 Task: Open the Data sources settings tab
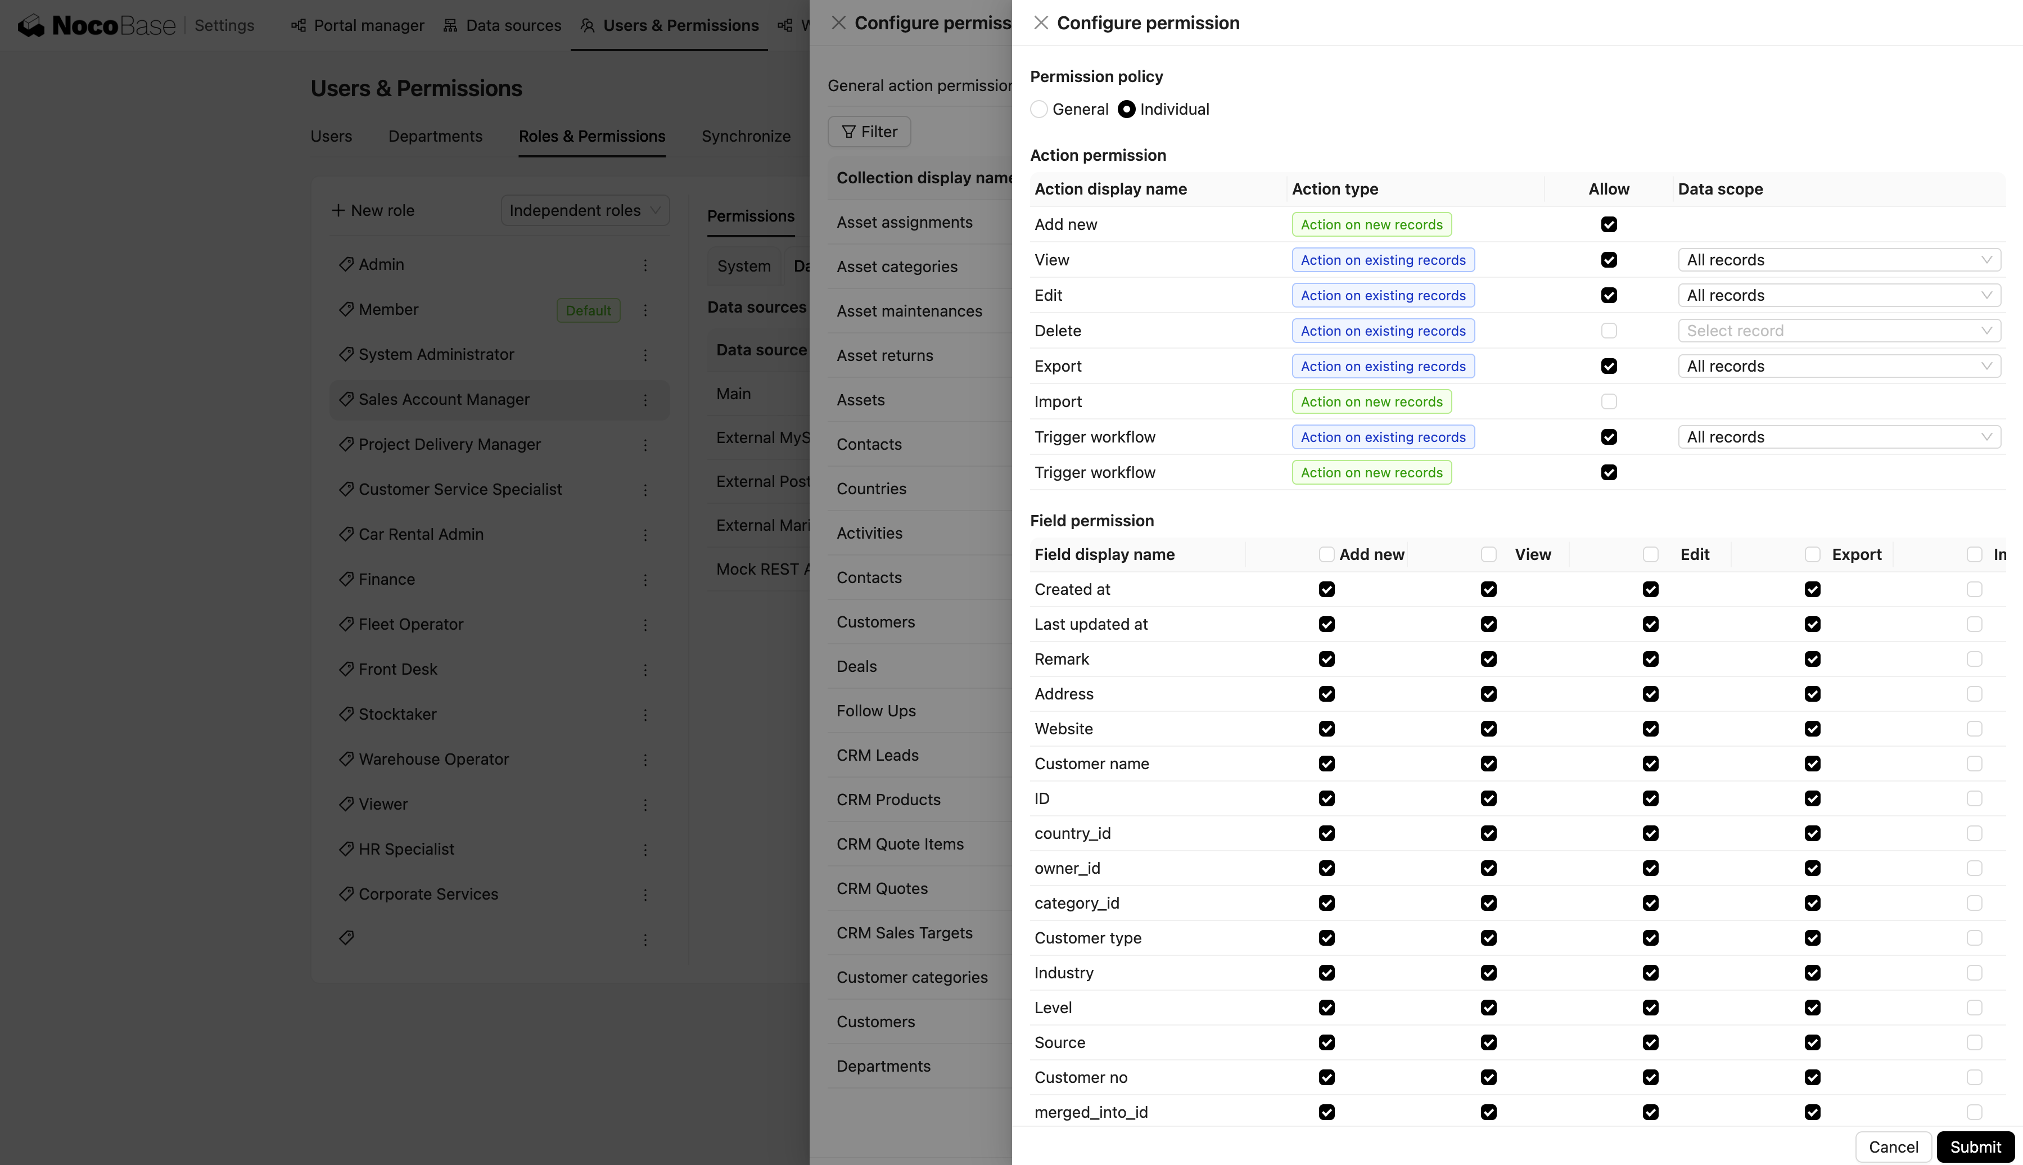(502, 26)
